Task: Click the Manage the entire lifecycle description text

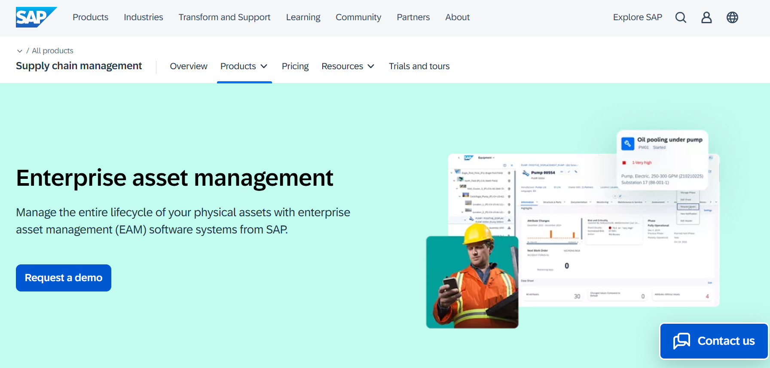Action: tap(183, 221)
